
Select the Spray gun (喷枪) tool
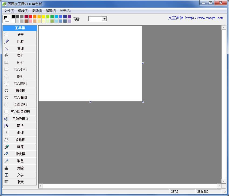pyautogui.click(x=20, y=126)
